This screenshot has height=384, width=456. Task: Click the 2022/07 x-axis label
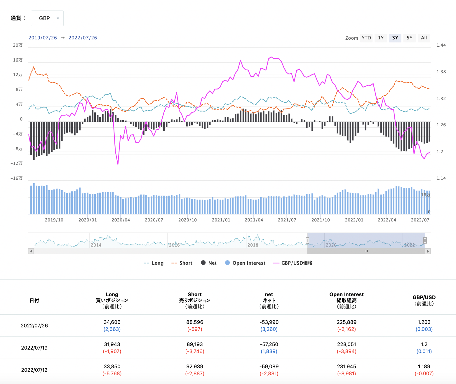pyautogui.click(x=420, y=220)
